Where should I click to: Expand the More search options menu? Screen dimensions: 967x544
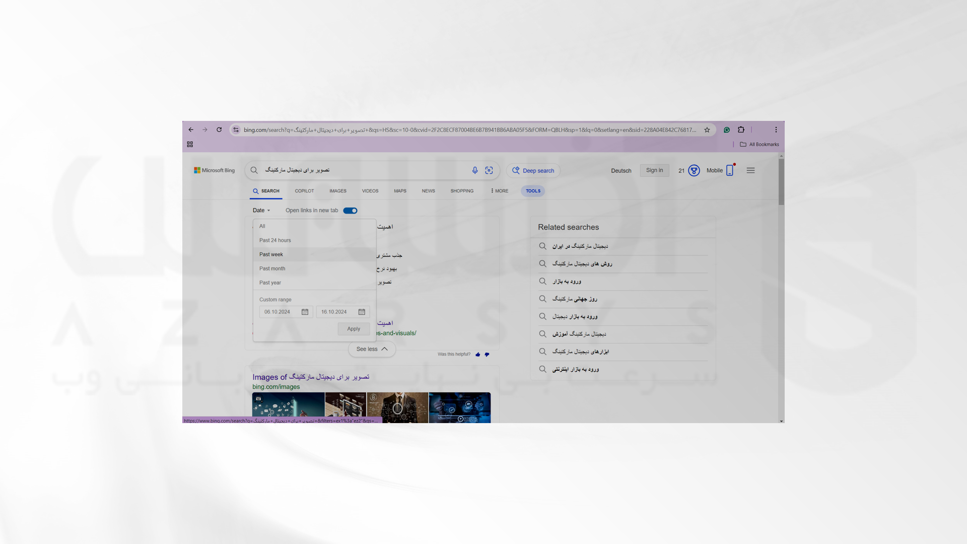pyautogui.click(x=499, y=191)
